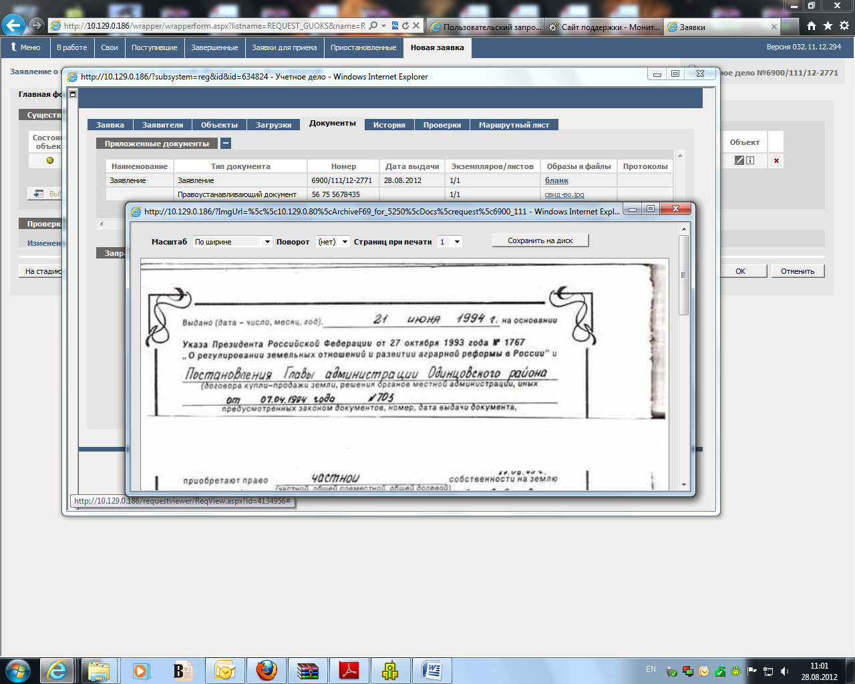The width and height of the screenshot is (855, 684).
Task: Open the Поворот dropdown (нет)
Action: (333, 242)
